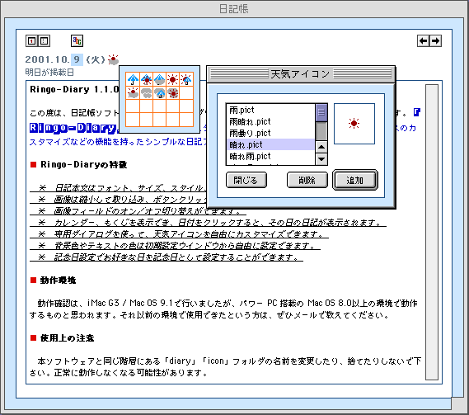The width and height of the screenshot is (469, 415).
Task: Click the icon list scroll down arrow
Action: click(321, 159)
